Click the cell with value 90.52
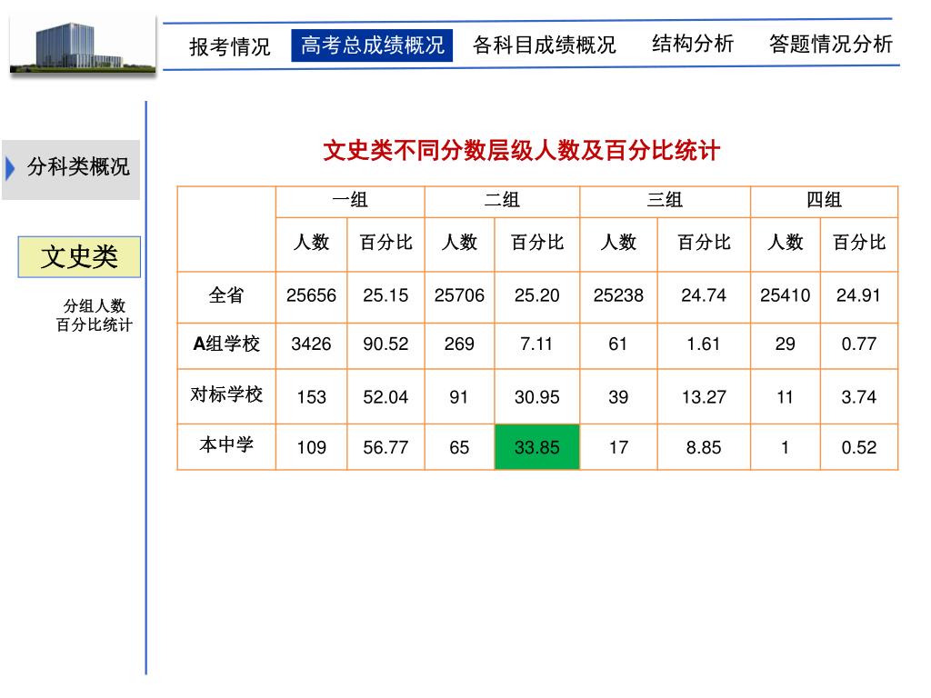This screenshot has height=698, width=931. 385,345
